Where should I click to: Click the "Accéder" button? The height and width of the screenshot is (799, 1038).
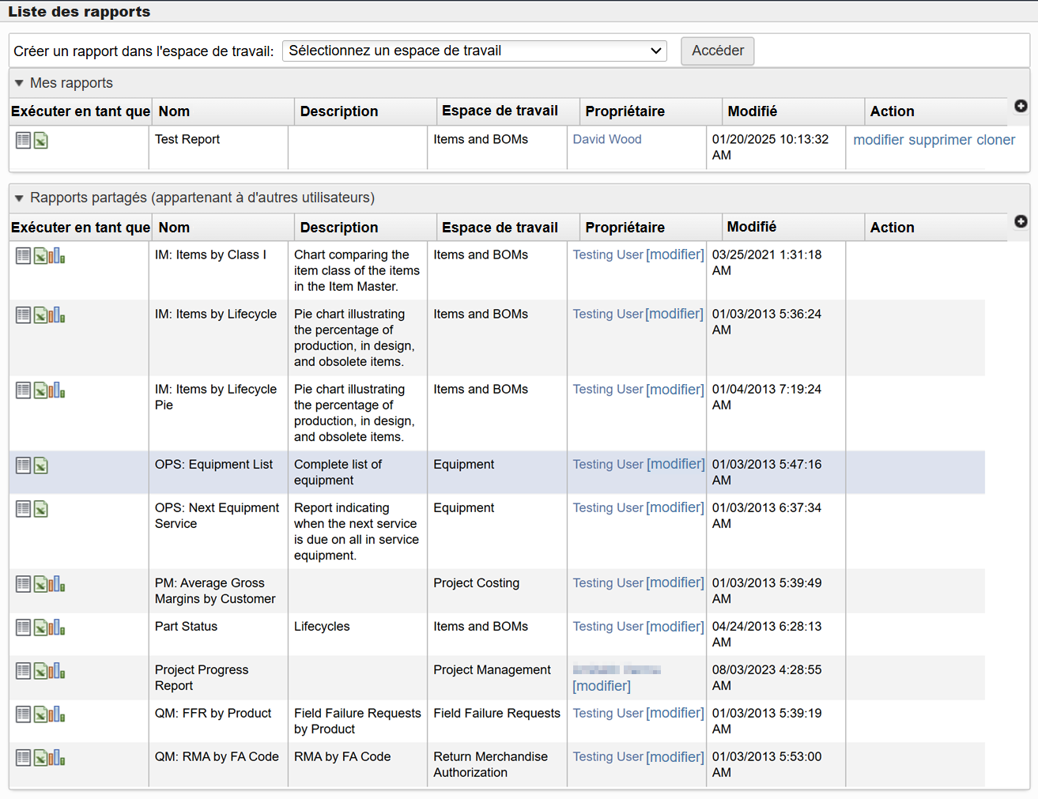point(717,50)
